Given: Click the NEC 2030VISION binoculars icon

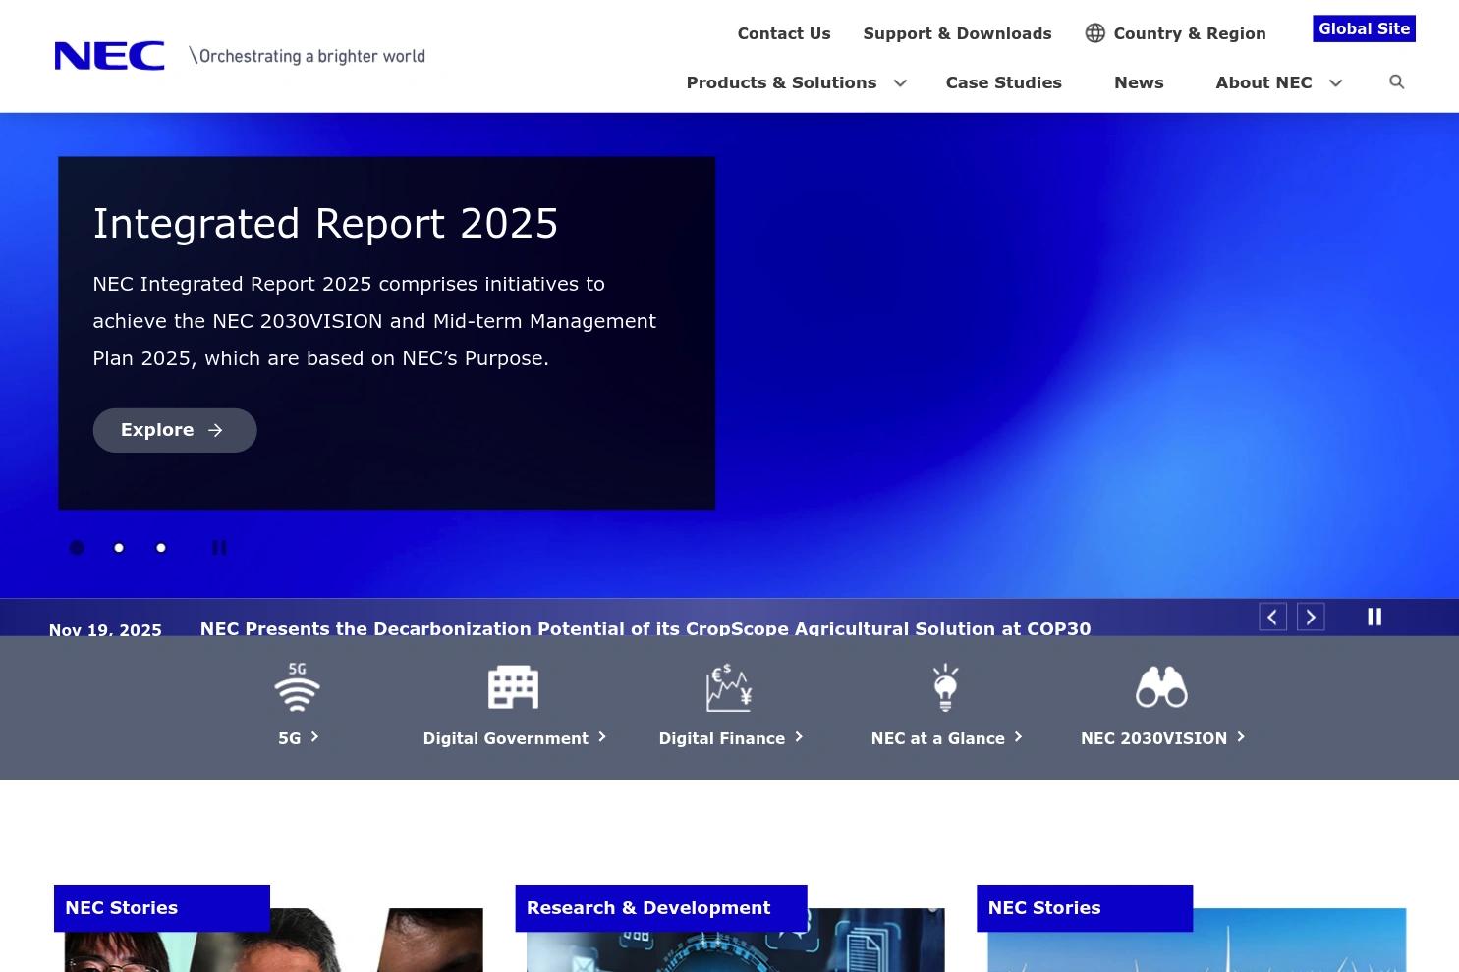Looking at the screenshot, I should tap(1161, 686).
